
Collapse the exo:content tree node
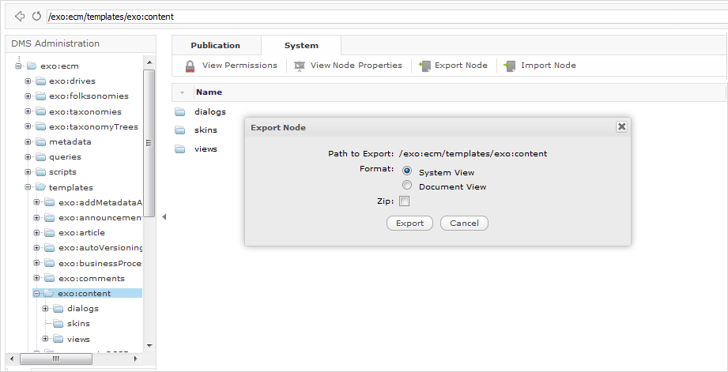(36, 294)
